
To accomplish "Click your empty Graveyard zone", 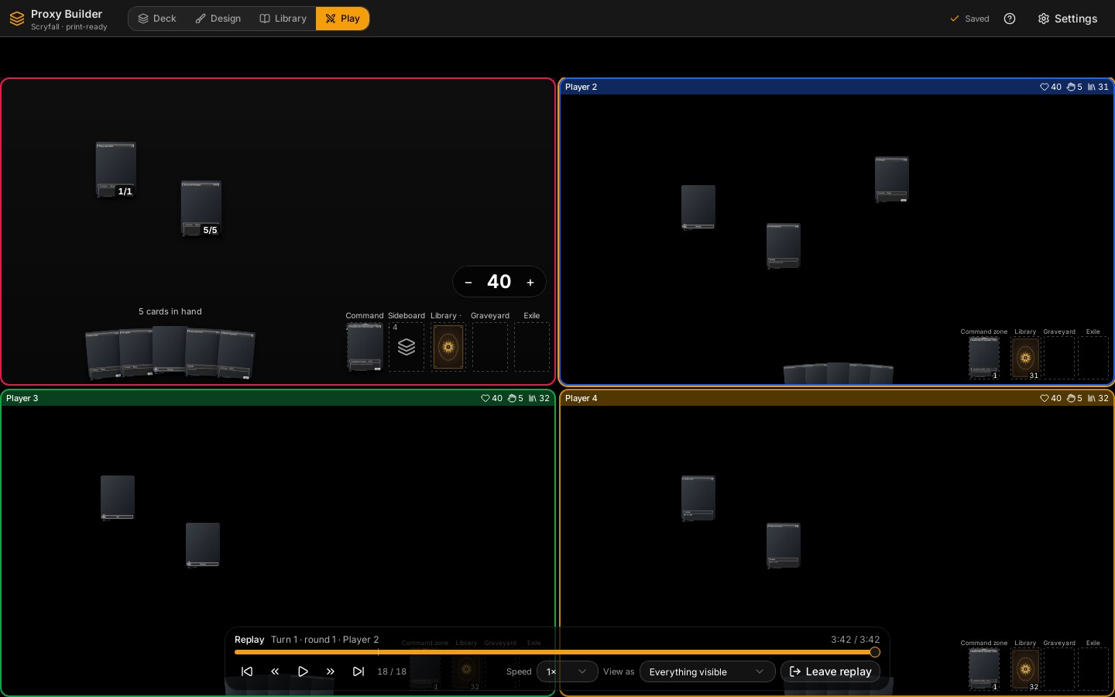I will [490, 347].
